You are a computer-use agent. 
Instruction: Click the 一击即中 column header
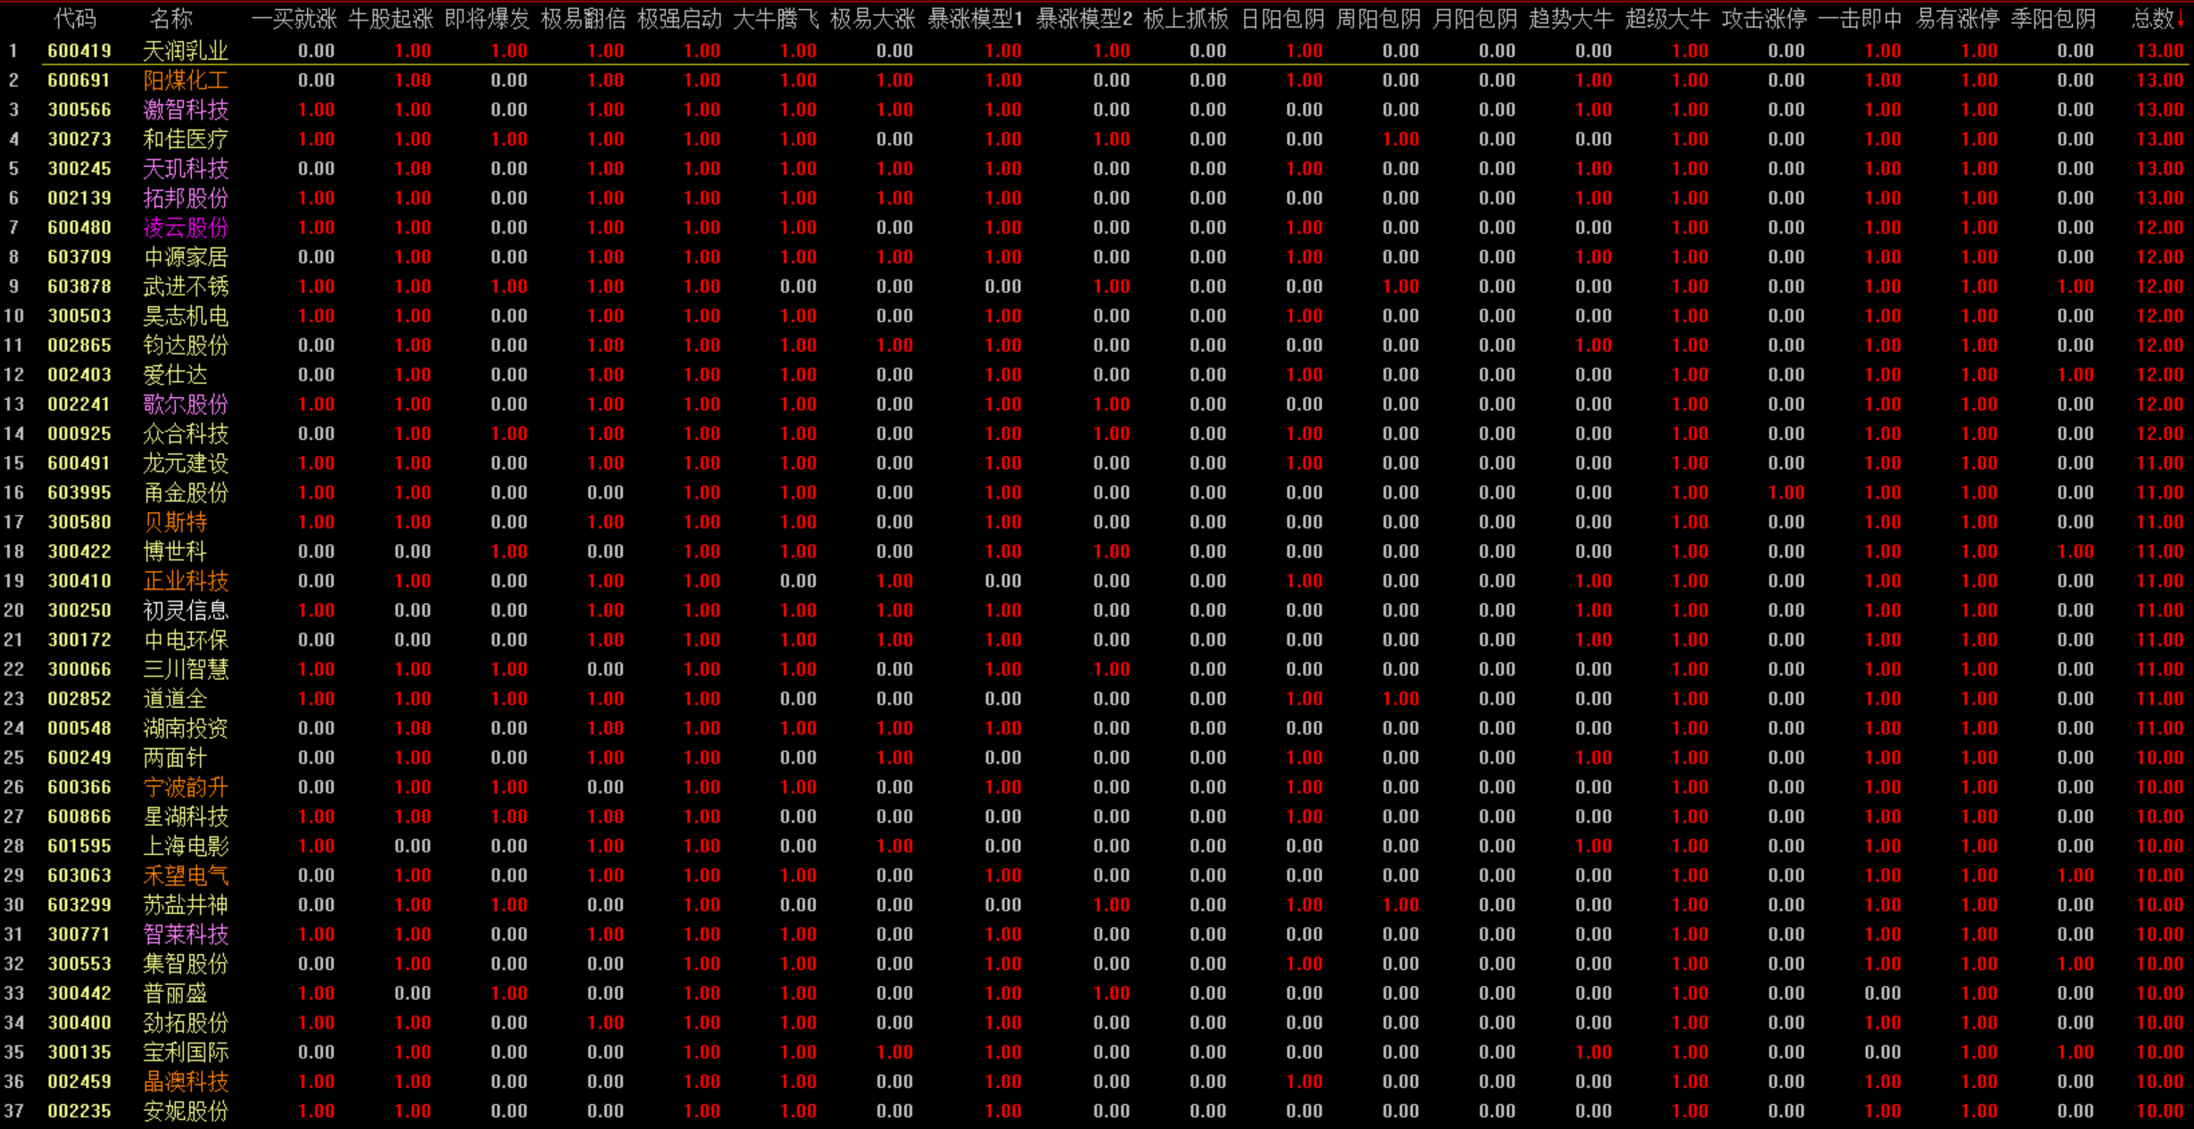pyautogui.click(x=1860, y=19)
